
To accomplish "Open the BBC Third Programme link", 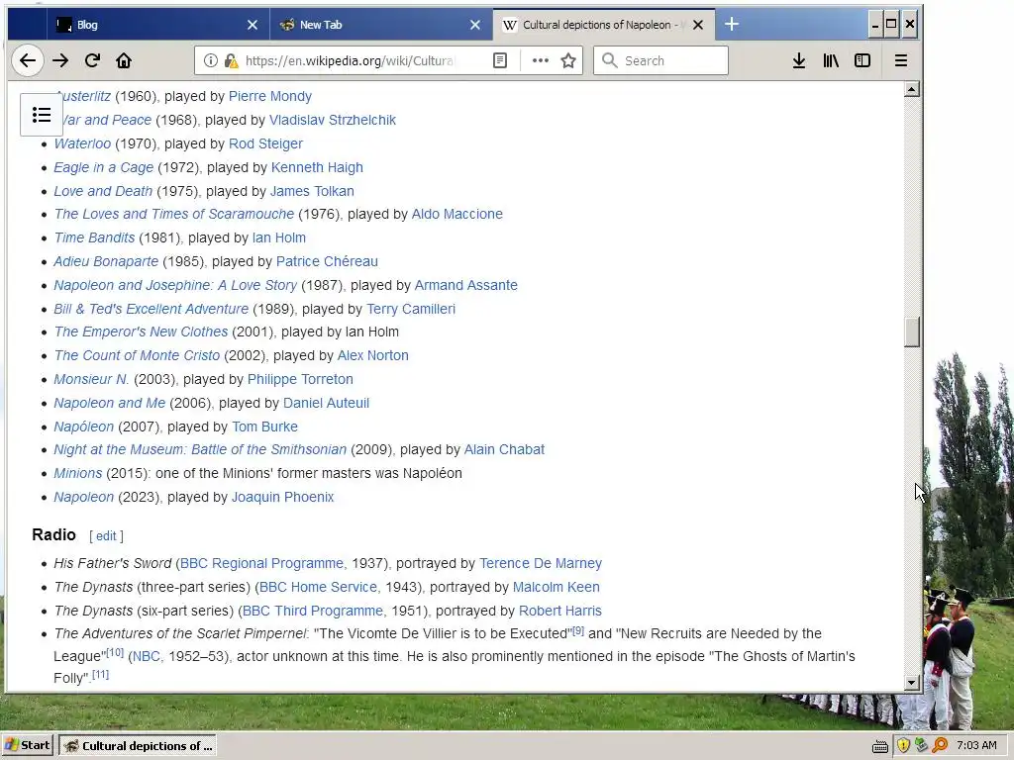I will tap(312, 611).
